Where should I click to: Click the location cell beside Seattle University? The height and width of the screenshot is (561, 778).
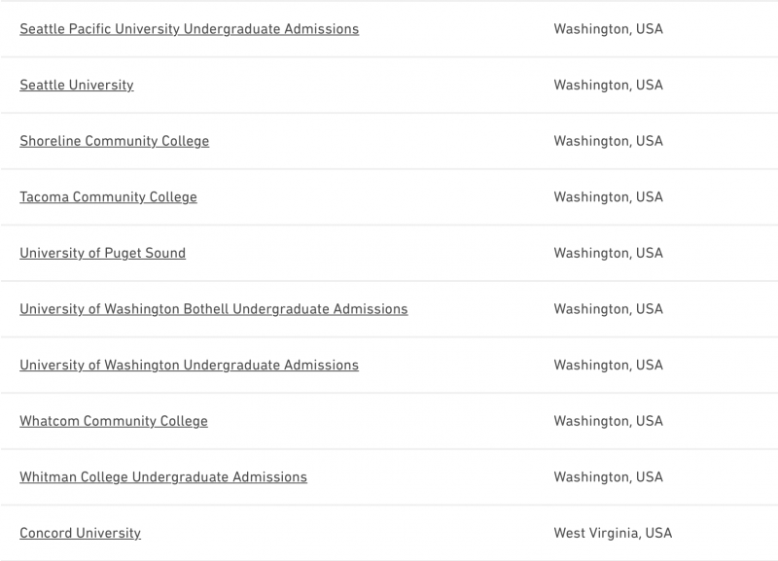pos(608,86)
